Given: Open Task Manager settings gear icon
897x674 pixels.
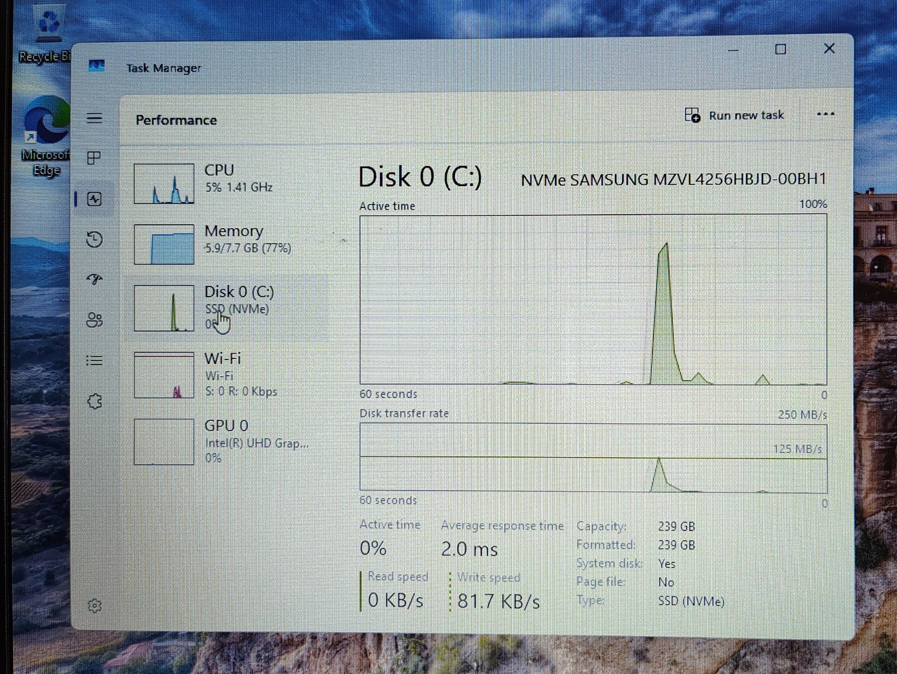Looking at the screenshot, I should [x=94, y=606].
